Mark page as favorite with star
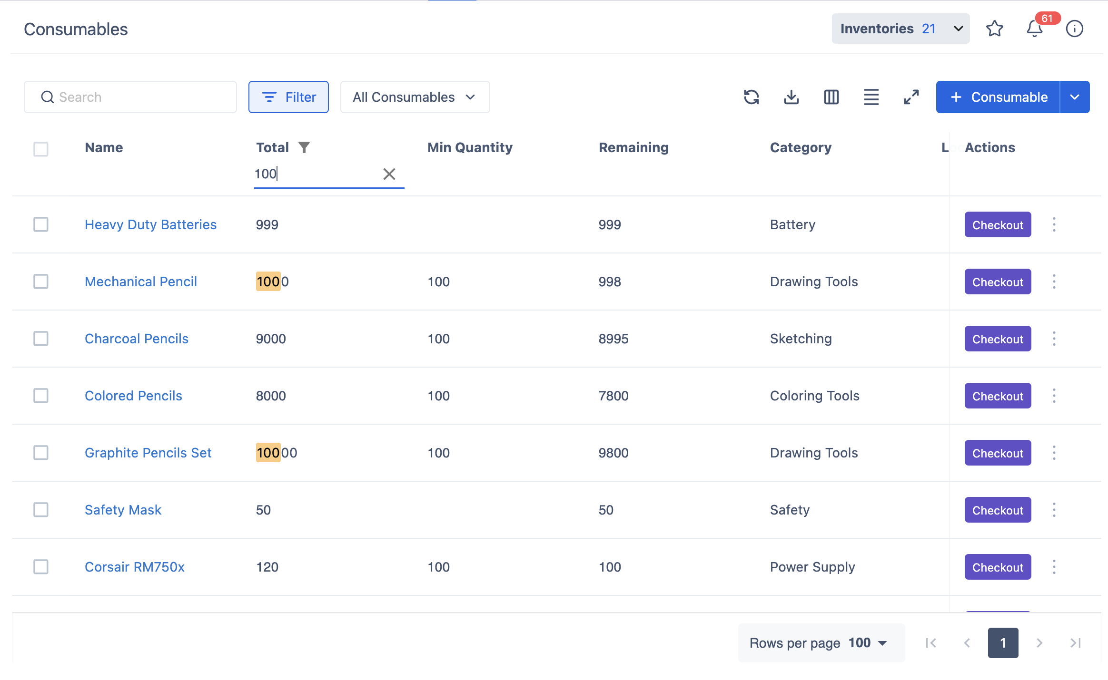The image size is (1108, 680). tap(994, 29)
